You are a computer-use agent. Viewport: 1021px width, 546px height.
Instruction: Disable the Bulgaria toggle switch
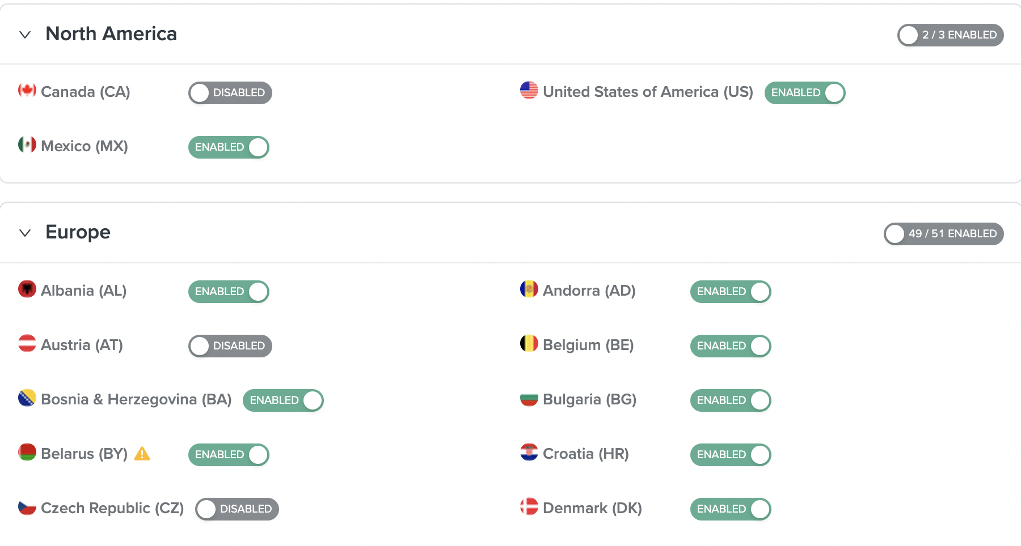(730, 400)
